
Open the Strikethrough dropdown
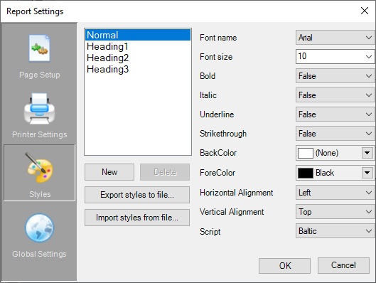point(335,134)
